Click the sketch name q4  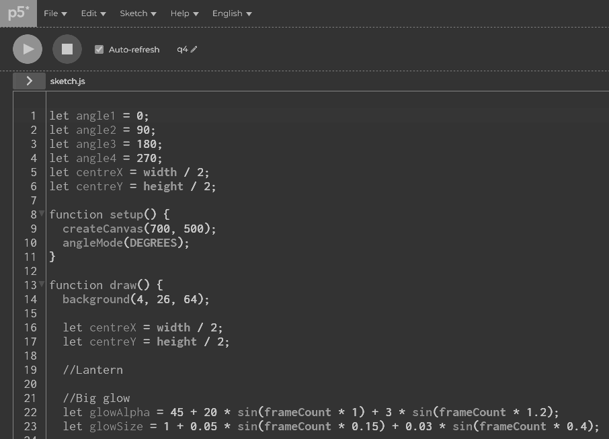(182, 49)
